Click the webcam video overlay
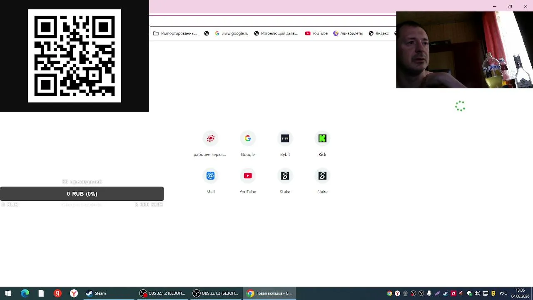This screenshot has height=300, width=533. tap(464, 50)
